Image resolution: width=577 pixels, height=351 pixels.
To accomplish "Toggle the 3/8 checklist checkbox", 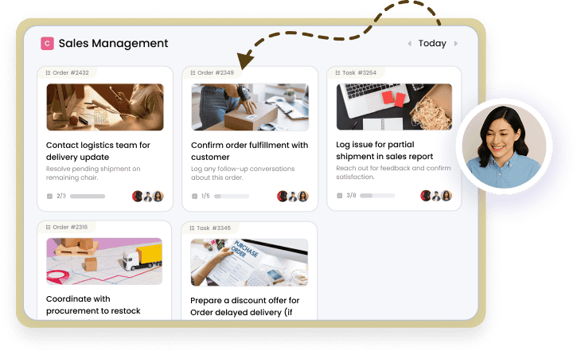I will [x=340, y=195].
